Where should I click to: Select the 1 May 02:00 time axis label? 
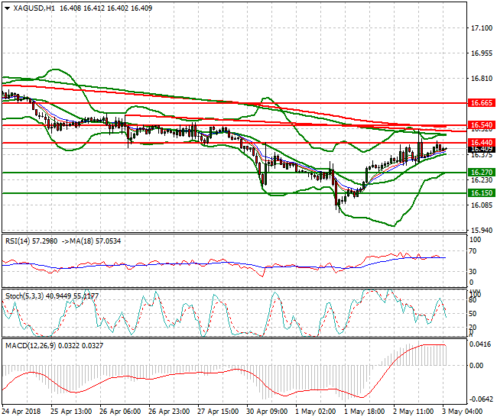point(315,412)
